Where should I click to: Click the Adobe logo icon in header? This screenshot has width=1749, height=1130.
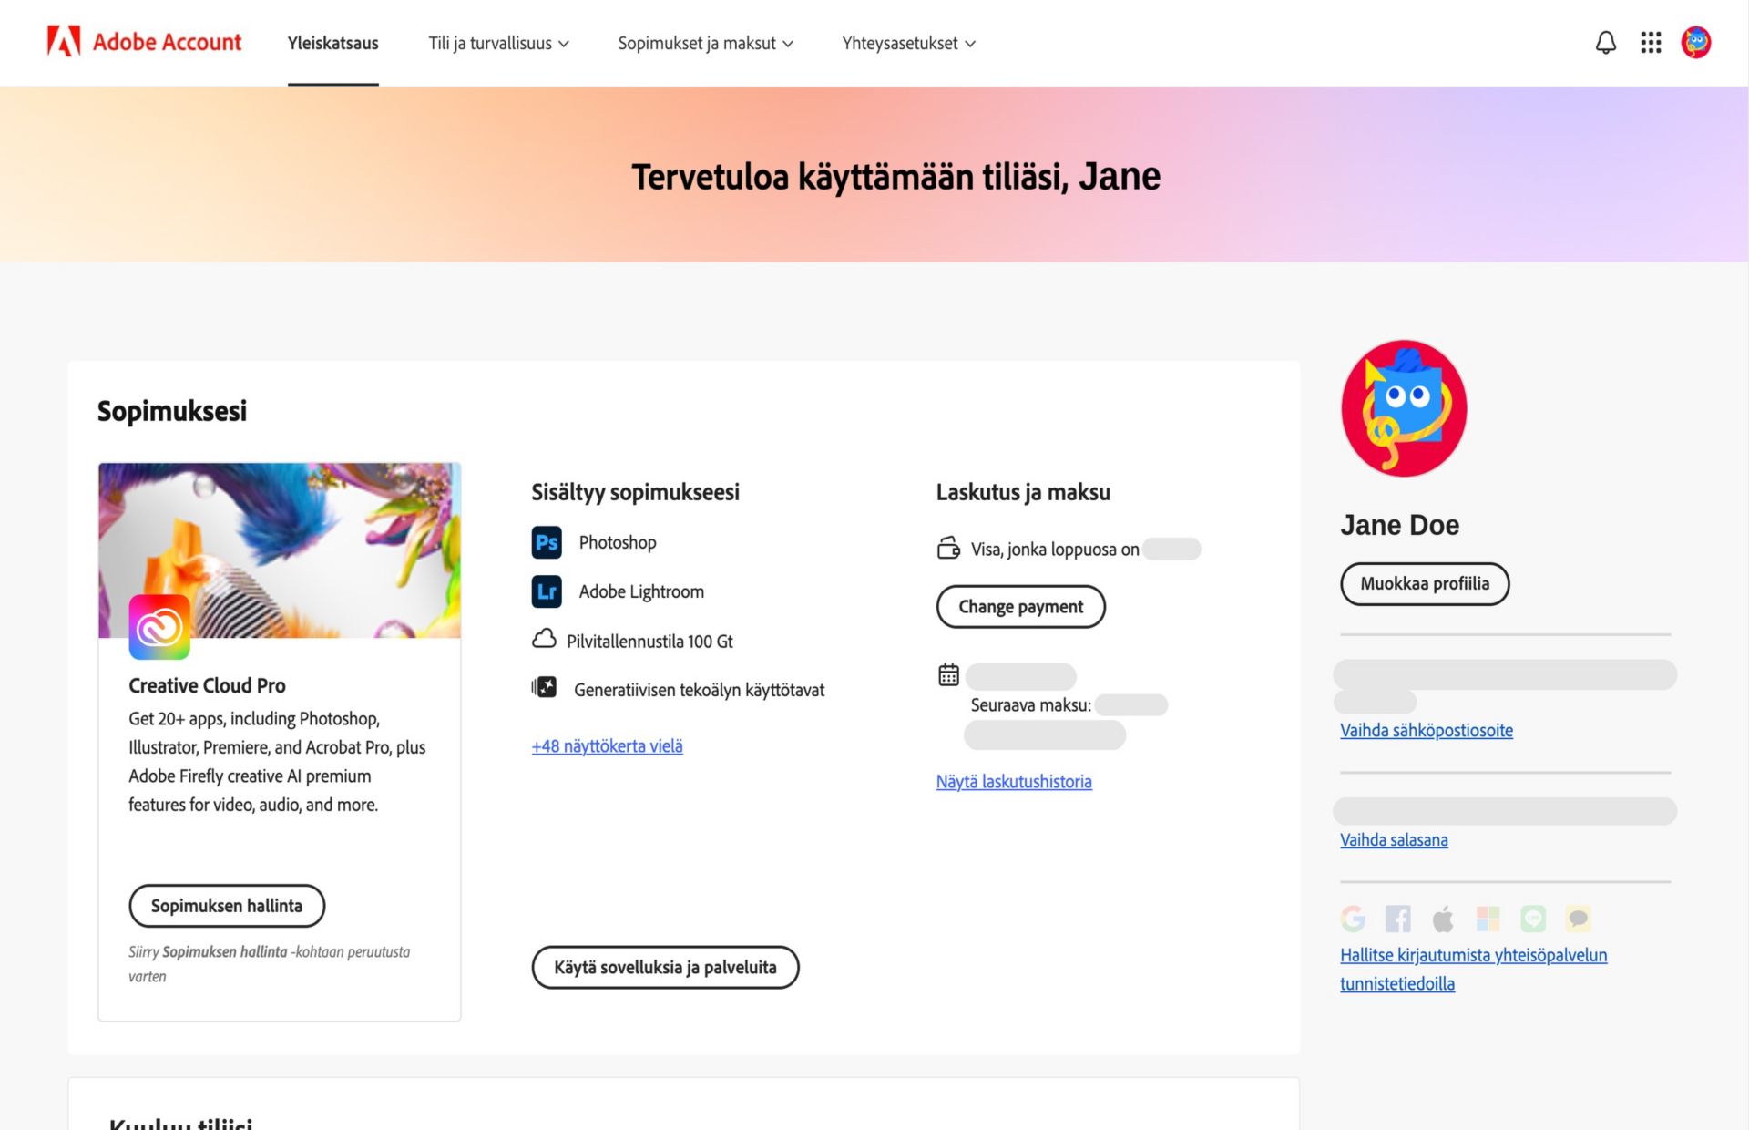(x=64, y=42)
